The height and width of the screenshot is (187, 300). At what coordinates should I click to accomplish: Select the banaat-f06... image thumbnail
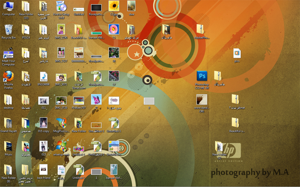[96, 33]
